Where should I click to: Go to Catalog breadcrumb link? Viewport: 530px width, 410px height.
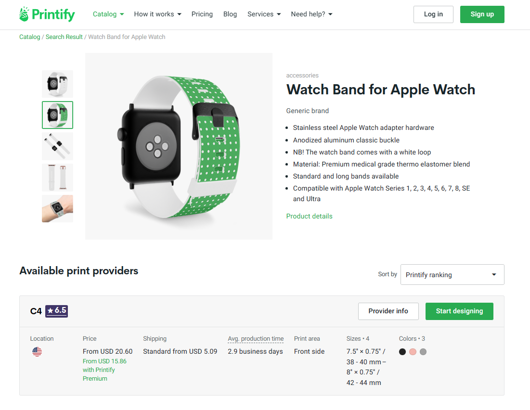[x=30, y=37]
